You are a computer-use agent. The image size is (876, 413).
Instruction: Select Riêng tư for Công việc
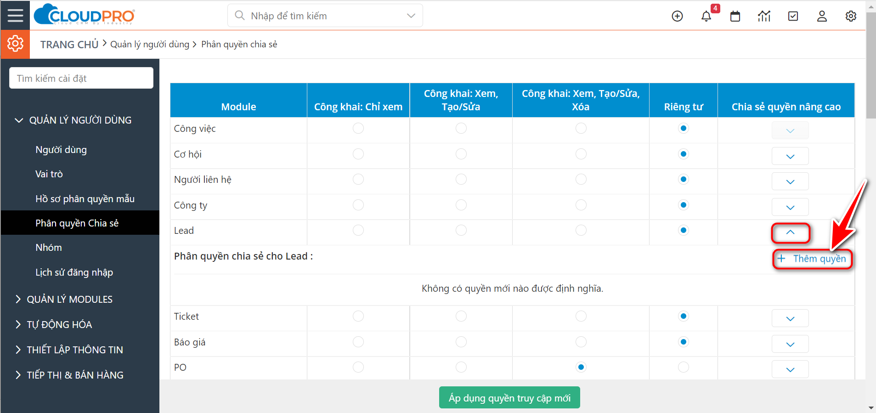684,128
